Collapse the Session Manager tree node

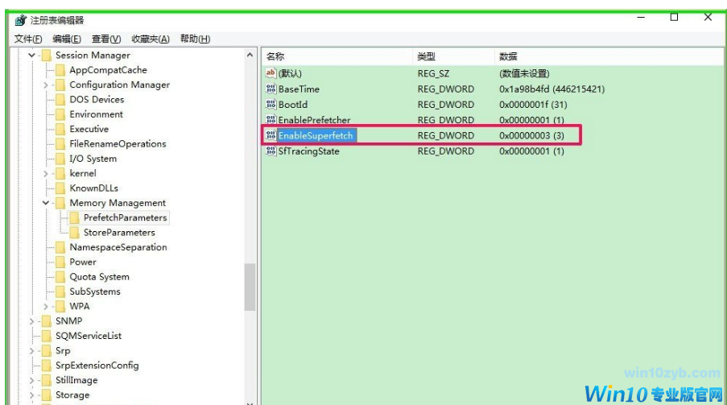31,56
